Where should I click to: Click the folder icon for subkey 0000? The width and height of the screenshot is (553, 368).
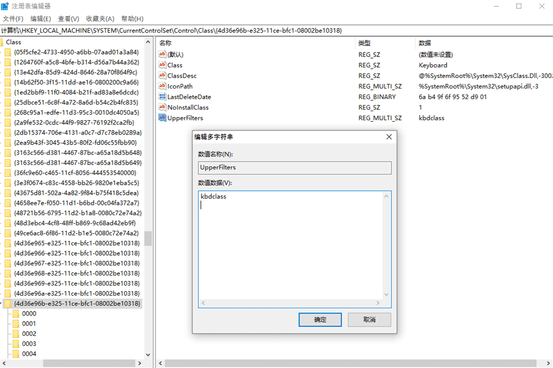[16, 314]
